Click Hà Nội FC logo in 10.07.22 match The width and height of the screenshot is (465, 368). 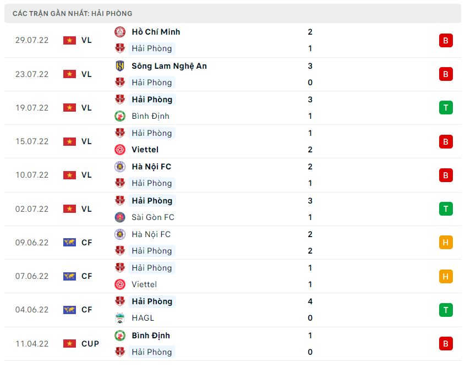pyautogui.click(x=119, y=167)
